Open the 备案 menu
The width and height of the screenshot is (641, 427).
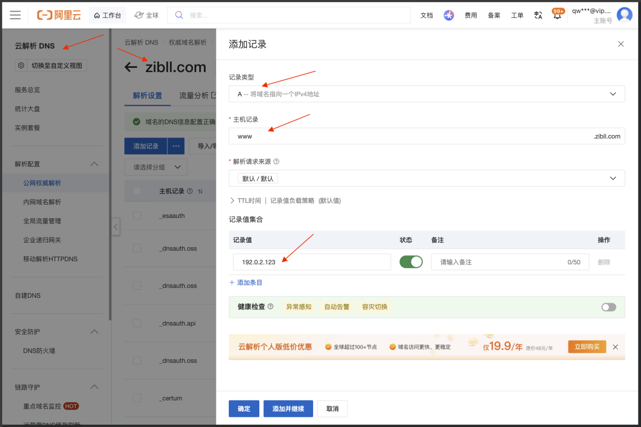click(494, 15)
